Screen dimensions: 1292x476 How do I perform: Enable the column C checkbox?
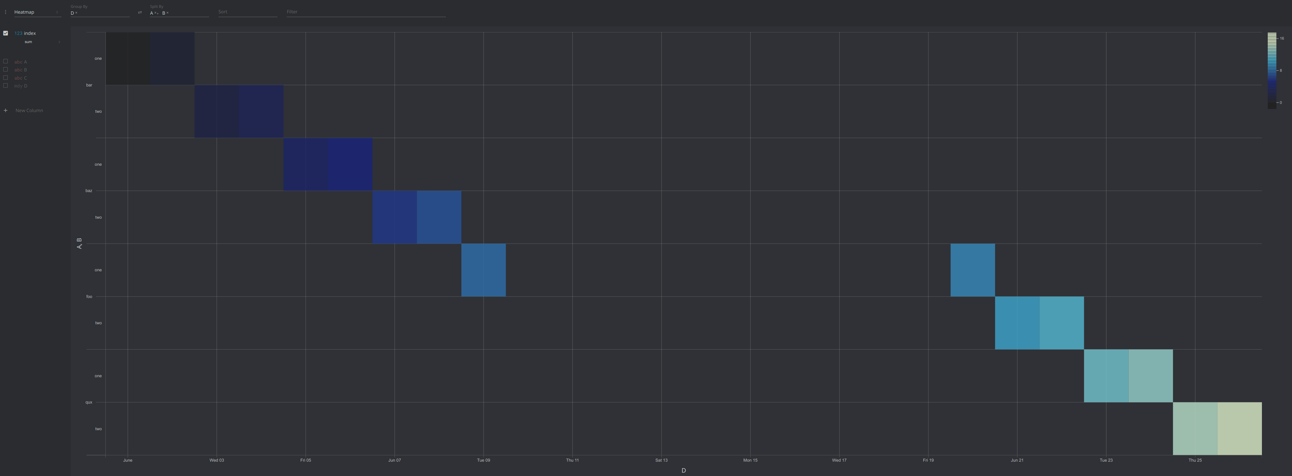5,78
